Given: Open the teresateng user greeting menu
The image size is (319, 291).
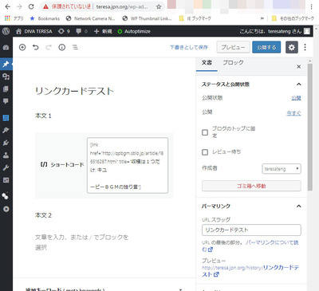Looking at the screenshot, I should [275, 31].
